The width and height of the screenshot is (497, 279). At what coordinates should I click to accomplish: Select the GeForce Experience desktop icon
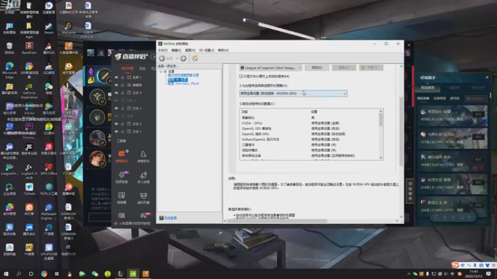[29, 91]
